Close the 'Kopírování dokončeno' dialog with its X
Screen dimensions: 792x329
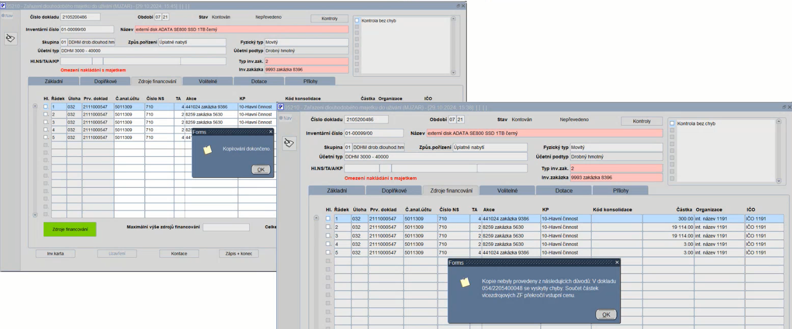pos(270,131)
